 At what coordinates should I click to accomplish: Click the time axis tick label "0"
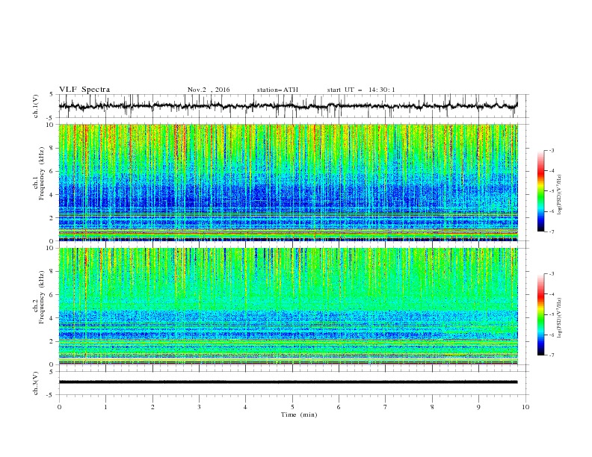(x=59, y=407)
